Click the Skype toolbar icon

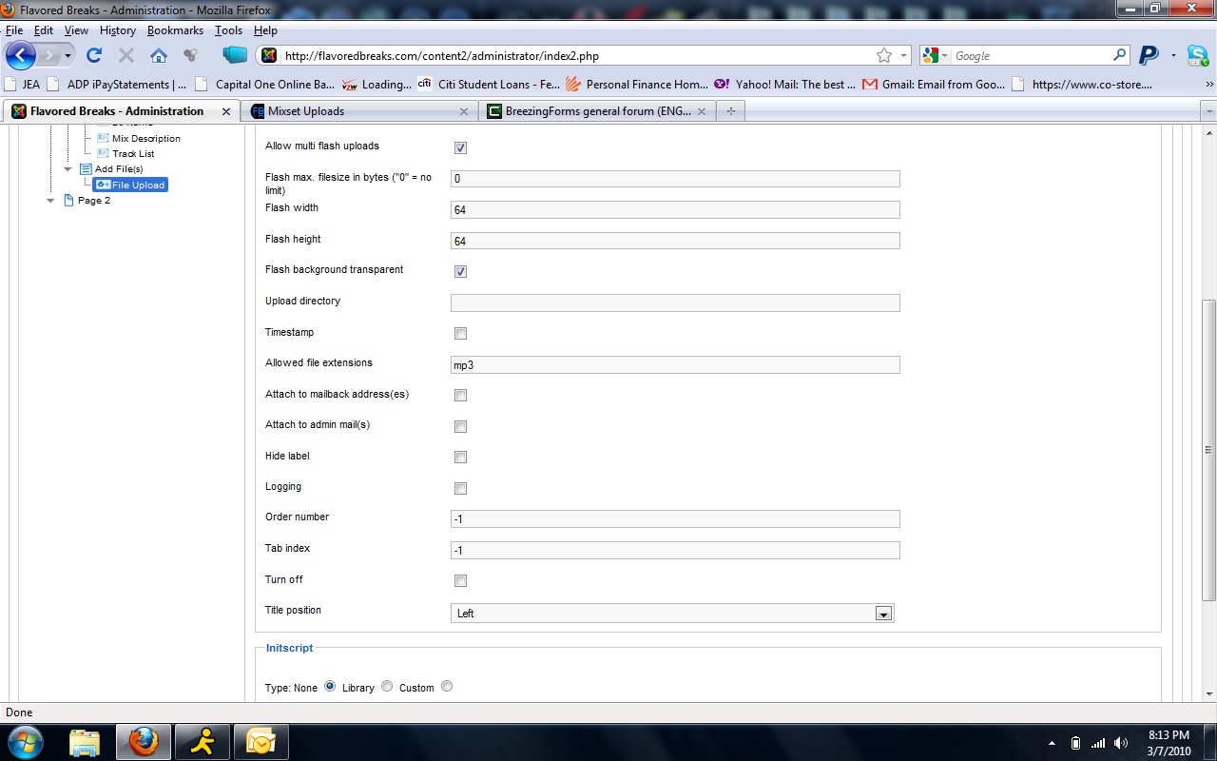[x=1198, y=55]
